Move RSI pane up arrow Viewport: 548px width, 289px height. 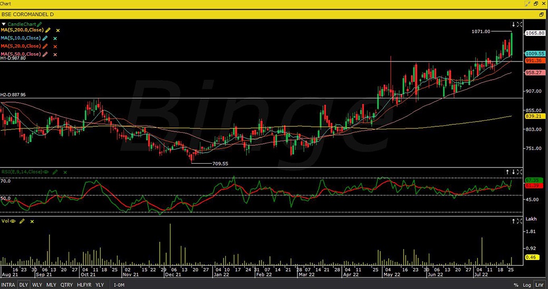pyautogui.click(x=507, y=172)
